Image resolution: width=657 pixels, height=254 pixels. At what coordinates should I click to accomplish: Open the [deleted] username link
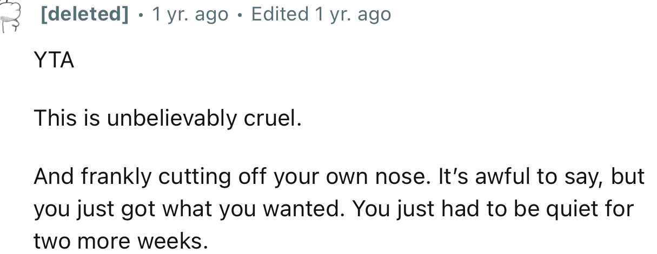[85, 15]
